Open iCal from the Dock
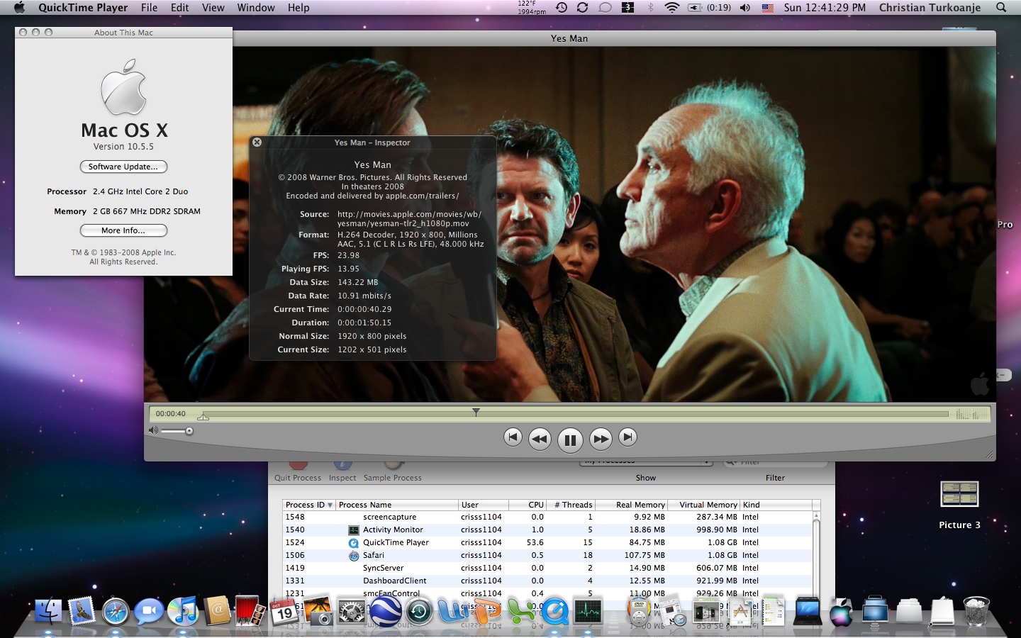The height and width of the screenshot is (638, 1021). coord(284,612)
